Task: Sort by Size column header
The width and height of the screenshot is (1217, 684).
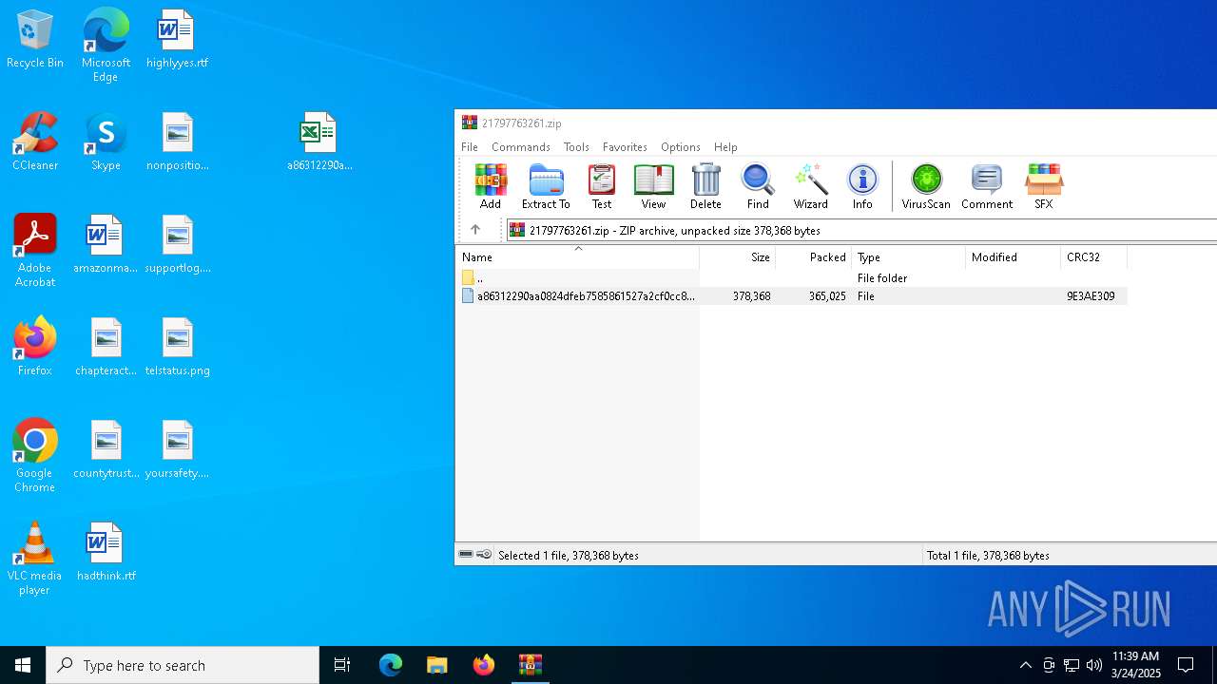Action: [738, 257]
